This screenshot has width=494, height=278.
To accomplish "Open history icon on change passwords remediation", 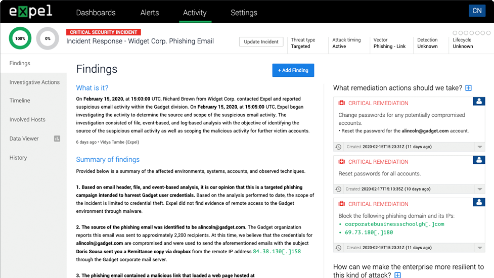I will coord(338,147).
